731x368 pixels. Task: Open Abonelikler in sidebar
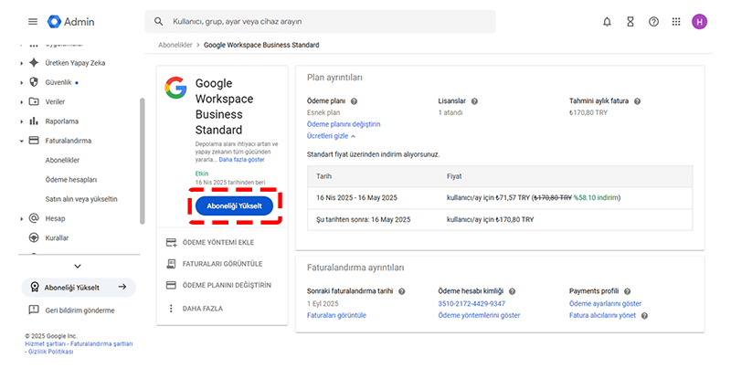pos(62,160)
